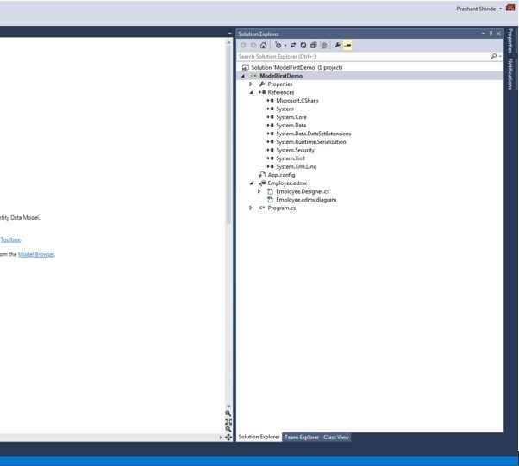Zoom in on the designer surface
Image resolution: width=519 pixels, height=466 pixels.
coord(228,413)
